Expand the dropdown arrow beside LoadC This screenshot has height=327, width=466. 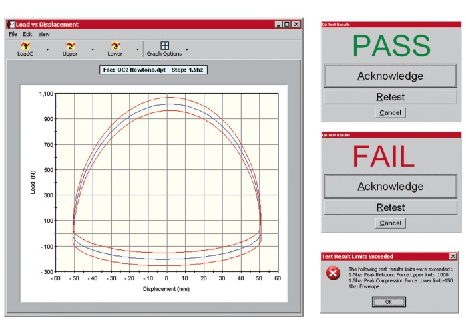coord(47,49)
